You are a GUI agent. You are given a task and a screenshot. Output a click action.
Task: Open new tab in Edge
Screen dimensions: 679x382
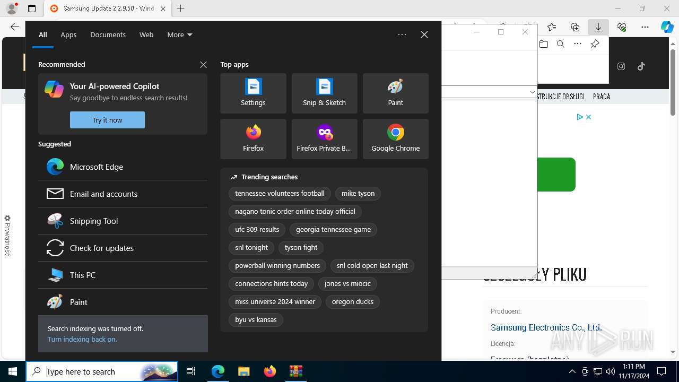[181, 8]
